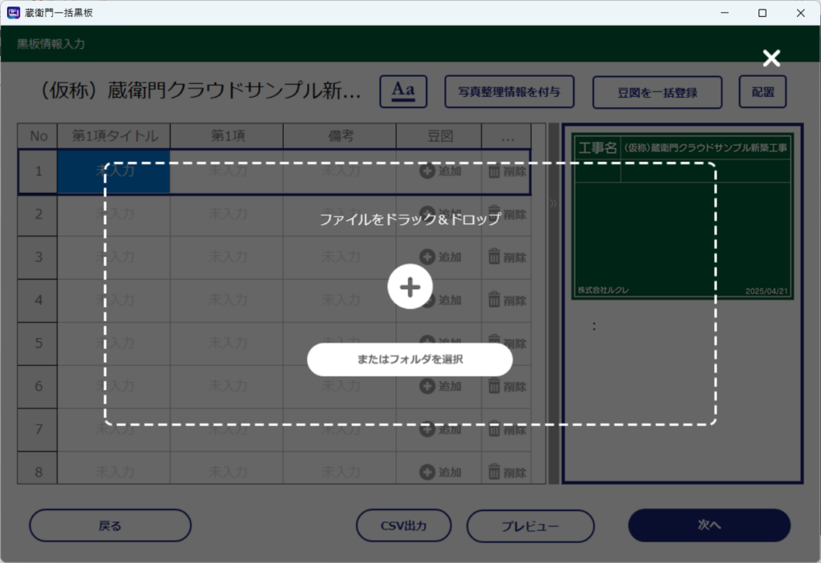Image resolution: width=821 pixels, height=563 pixels.
Task: Click the 削除 trash icon in row 4
Action: [494, 300]
